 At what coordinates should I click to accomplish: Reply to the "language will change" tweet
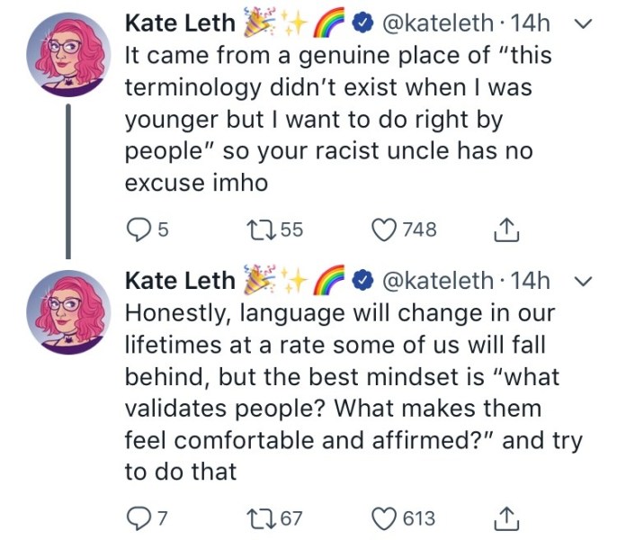(137, 518)
